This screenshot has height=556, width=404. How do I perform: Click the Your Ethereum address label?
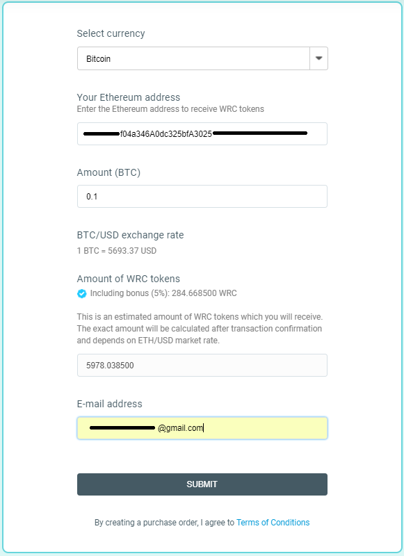[x=129, y=97]
